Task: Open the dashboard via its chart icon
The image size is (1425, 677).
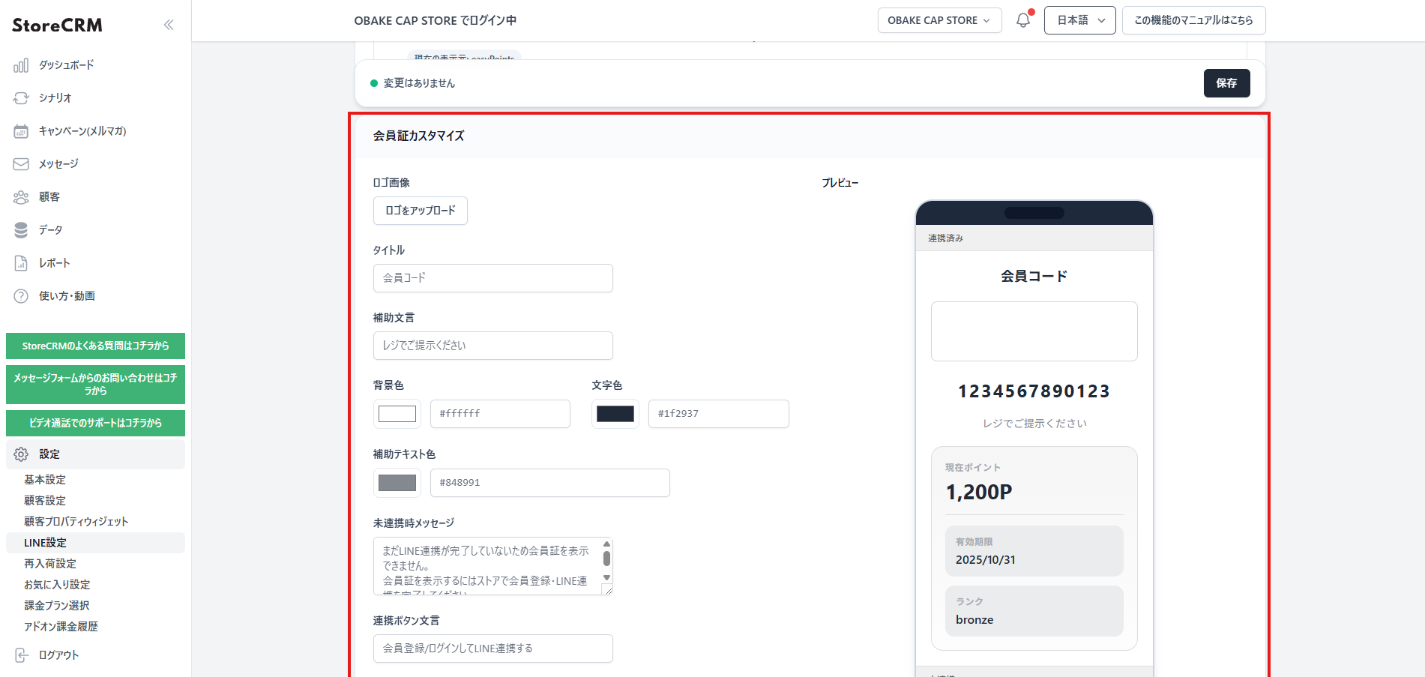Action: click(x=21, y=65)
